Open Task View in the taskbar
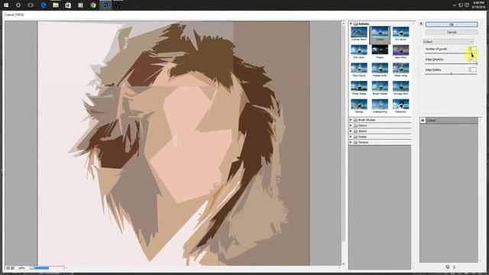 [31, 5]
